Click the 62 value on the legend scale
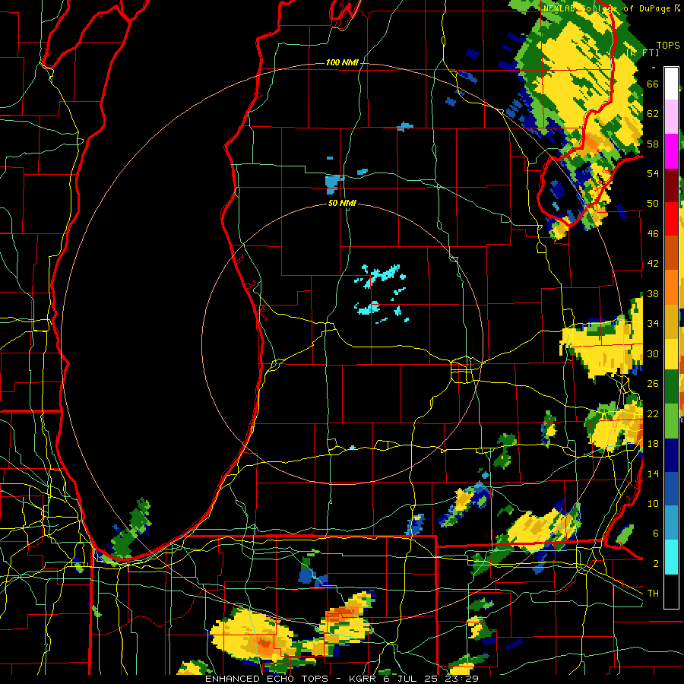Viewport: 684px width, 684px height. (x=653, y=114)
